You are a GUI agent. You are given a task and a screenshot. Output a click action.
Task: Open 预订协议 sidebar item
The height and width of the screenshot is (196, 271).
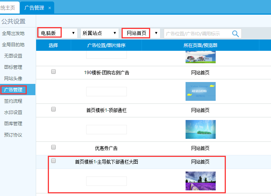tap(13, 135)
